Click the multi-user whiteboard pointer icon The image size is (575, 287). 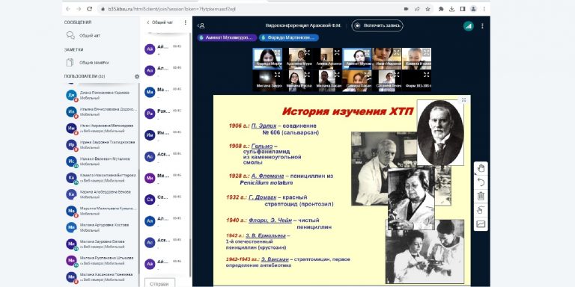point(481,210)
